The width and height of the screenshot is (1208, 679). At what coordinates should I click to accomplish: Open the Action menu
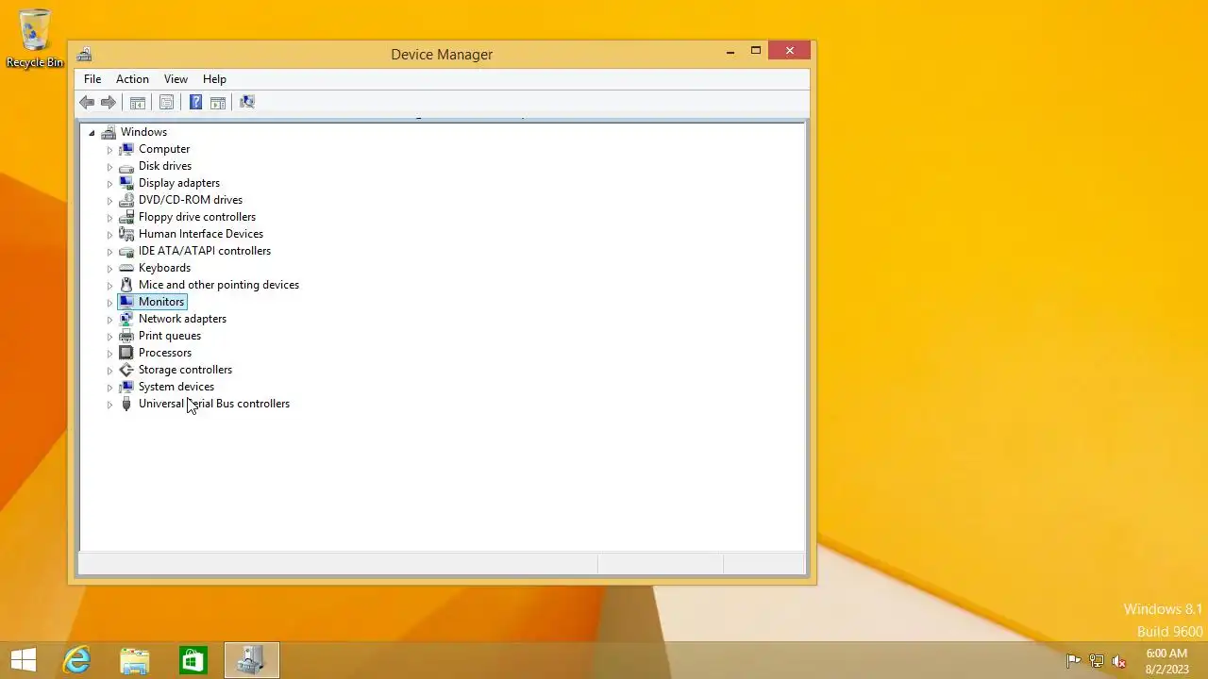[132, 79]
